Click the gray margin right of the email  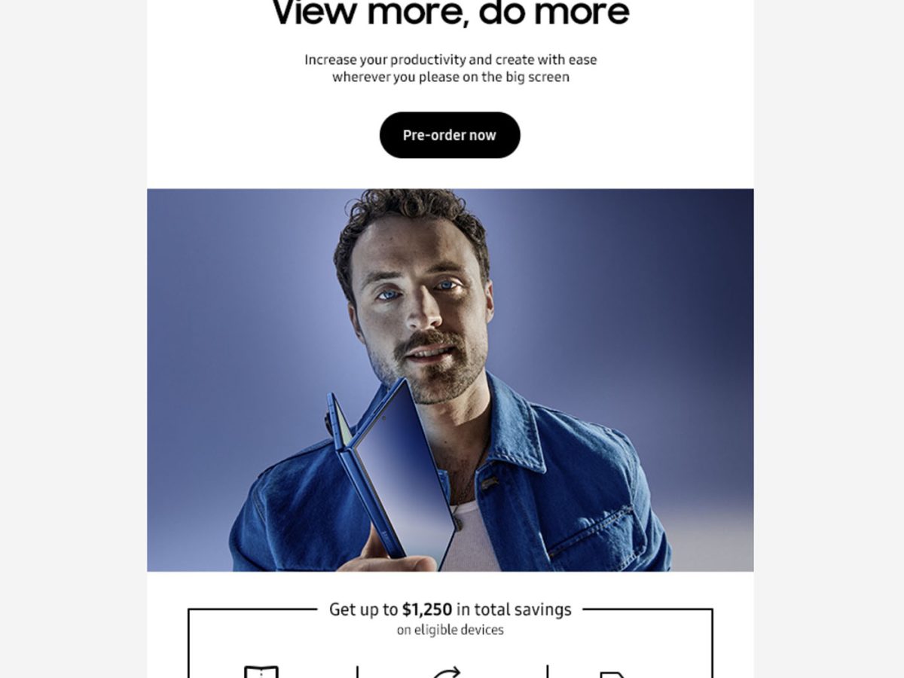click(x=829, y=339)
